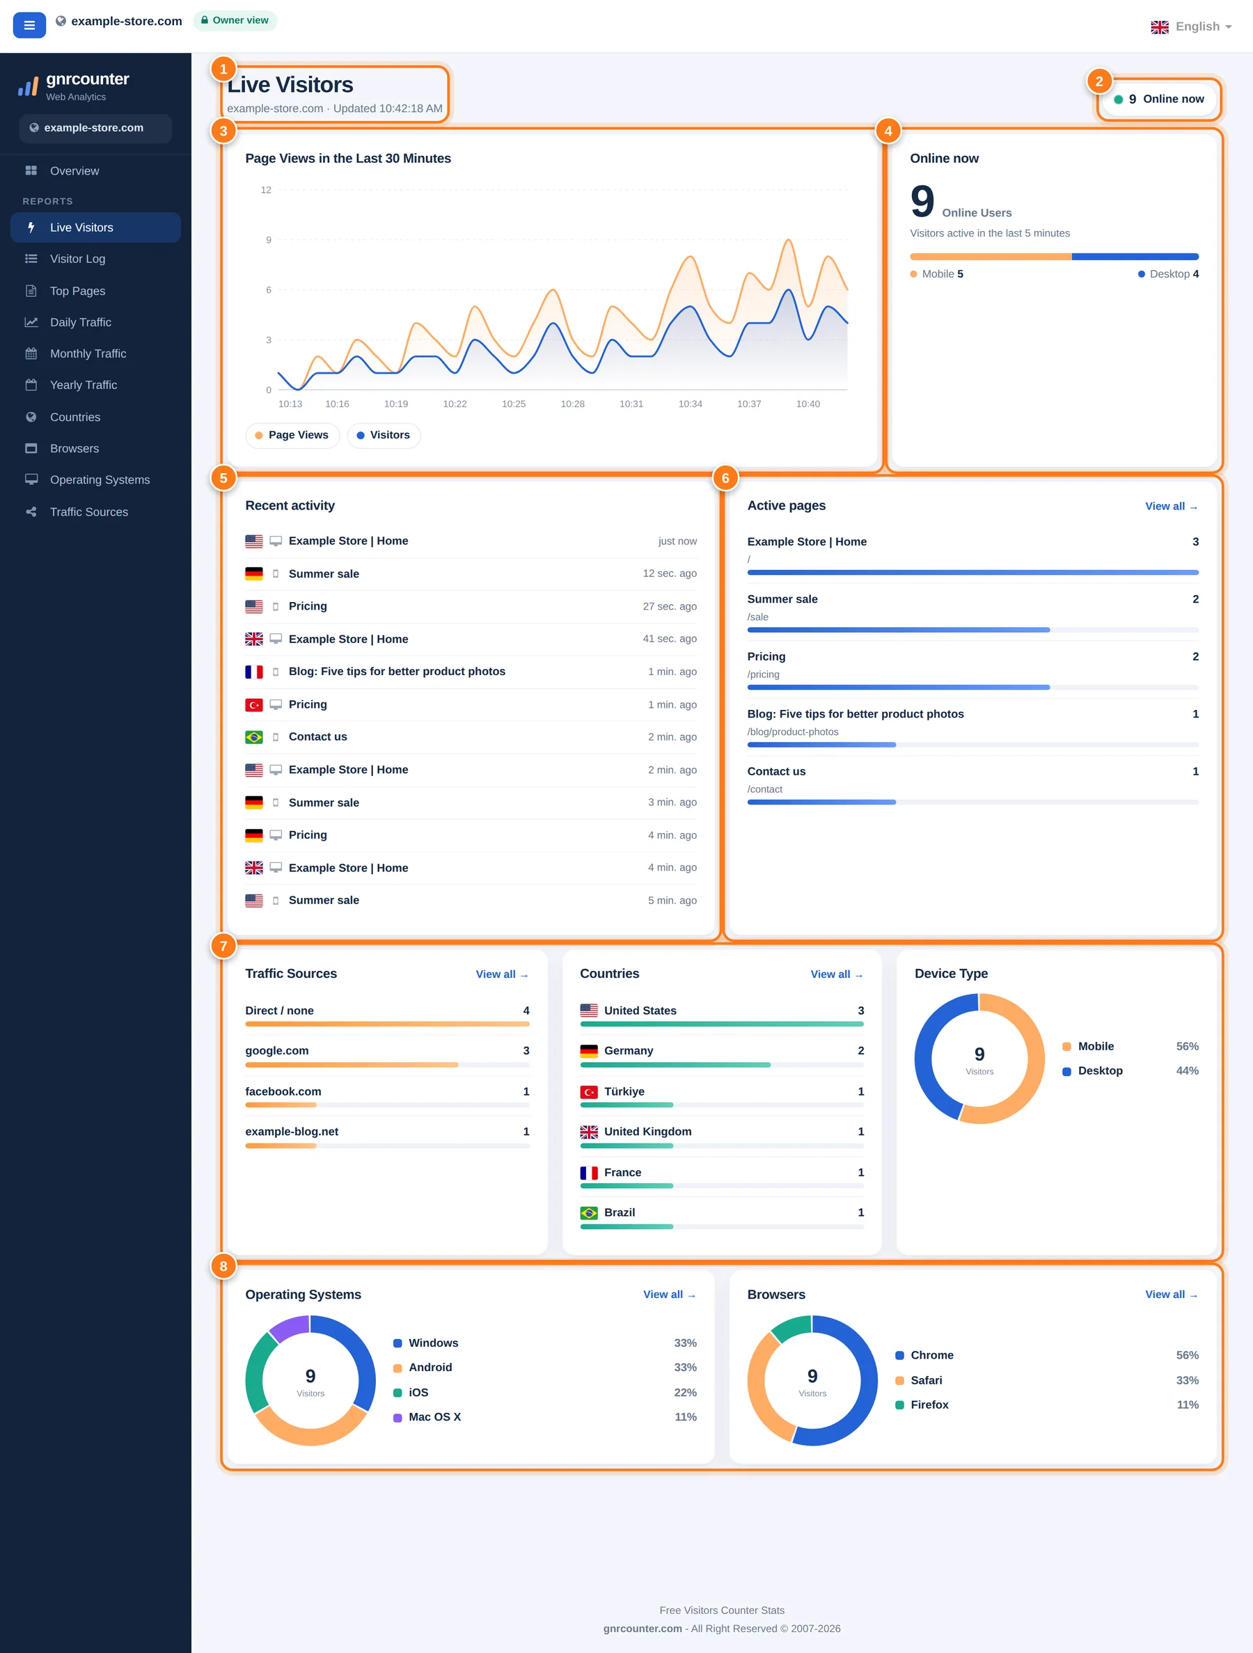Click the Browsers donut chart
The image size is (1253, 1653).
(x=812, y=1380)
